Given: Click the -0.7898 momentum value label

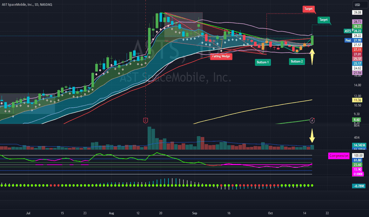Looking at the screenshot, I should point(359,186).
